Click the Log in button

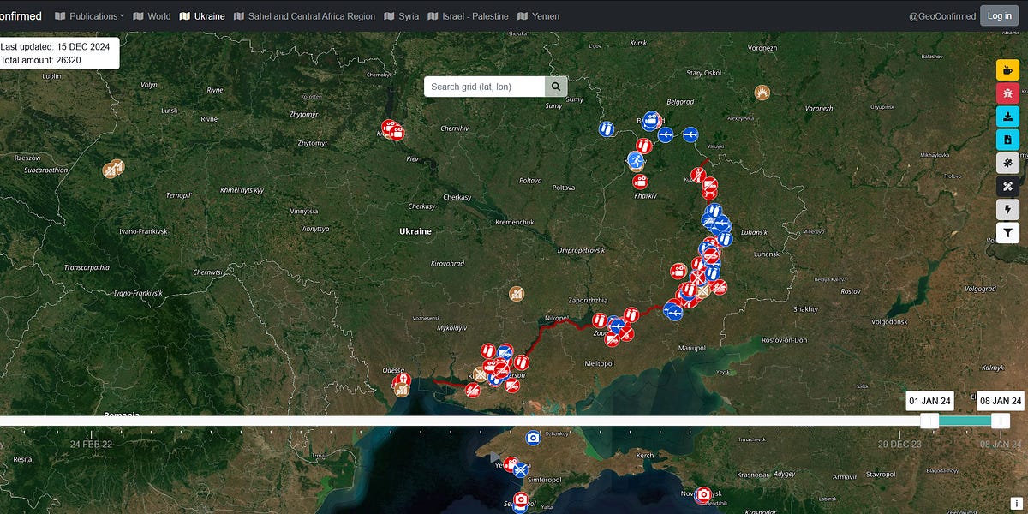[999, 15]
